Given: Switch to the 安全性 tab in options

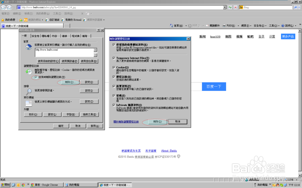Looking at the screenshot, I should (x=35, y=36).
